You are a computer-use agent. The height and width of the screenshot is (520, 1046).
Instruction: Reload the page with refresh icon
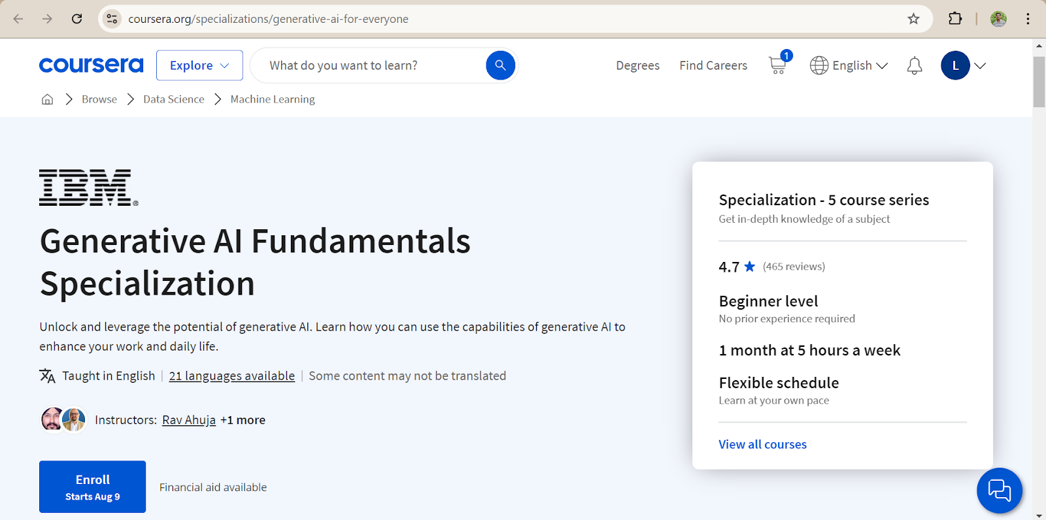pyautogui.click(x=77, y=19)
